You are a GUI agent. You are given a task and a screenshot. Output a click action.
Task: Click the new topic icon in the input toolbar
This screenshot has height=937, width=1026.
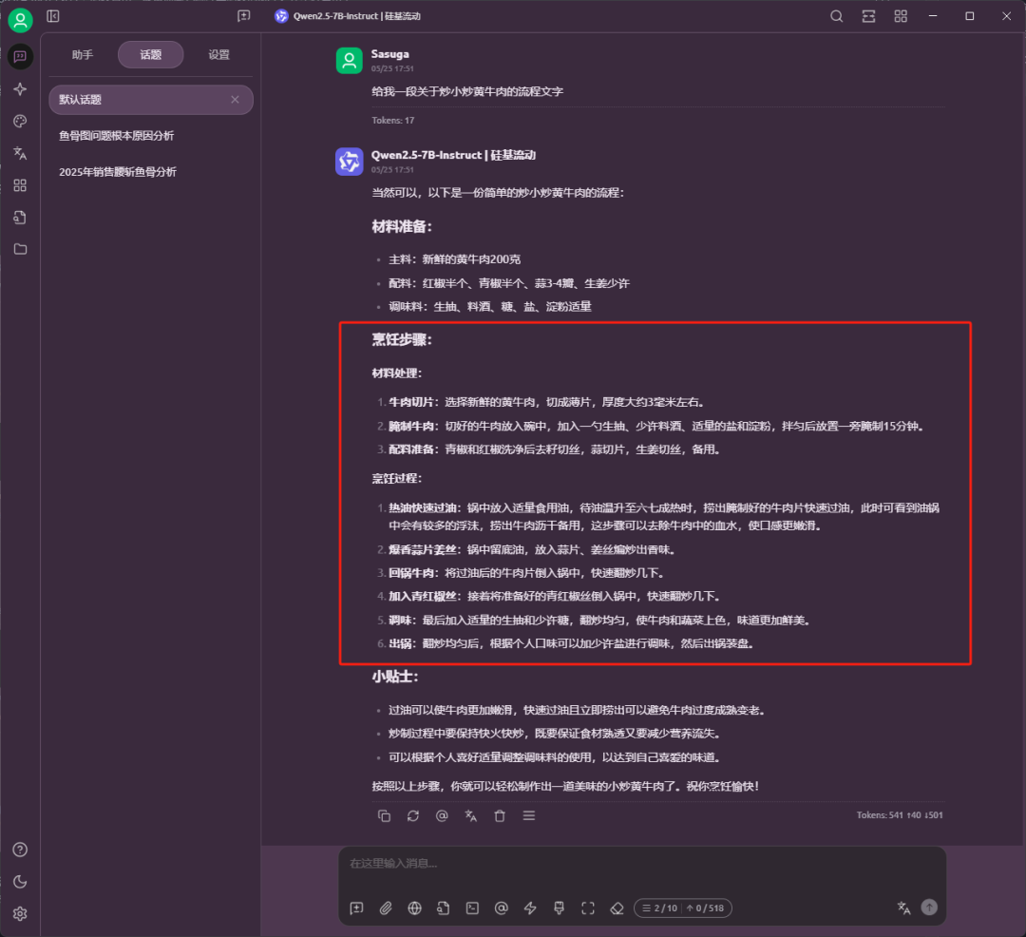tap(356, 908)
